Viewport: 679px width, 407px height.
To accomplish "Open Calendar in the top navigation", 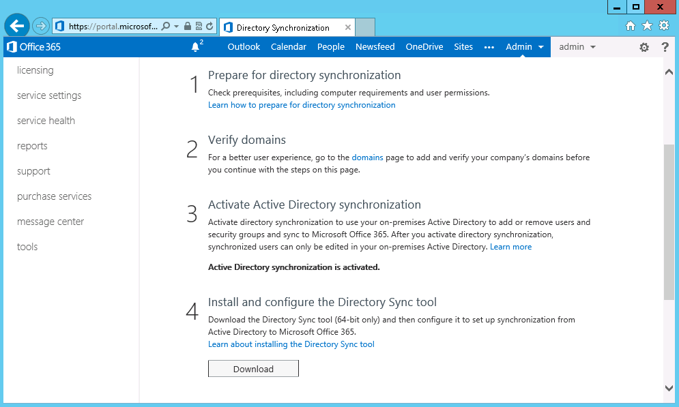I will 289,47.
